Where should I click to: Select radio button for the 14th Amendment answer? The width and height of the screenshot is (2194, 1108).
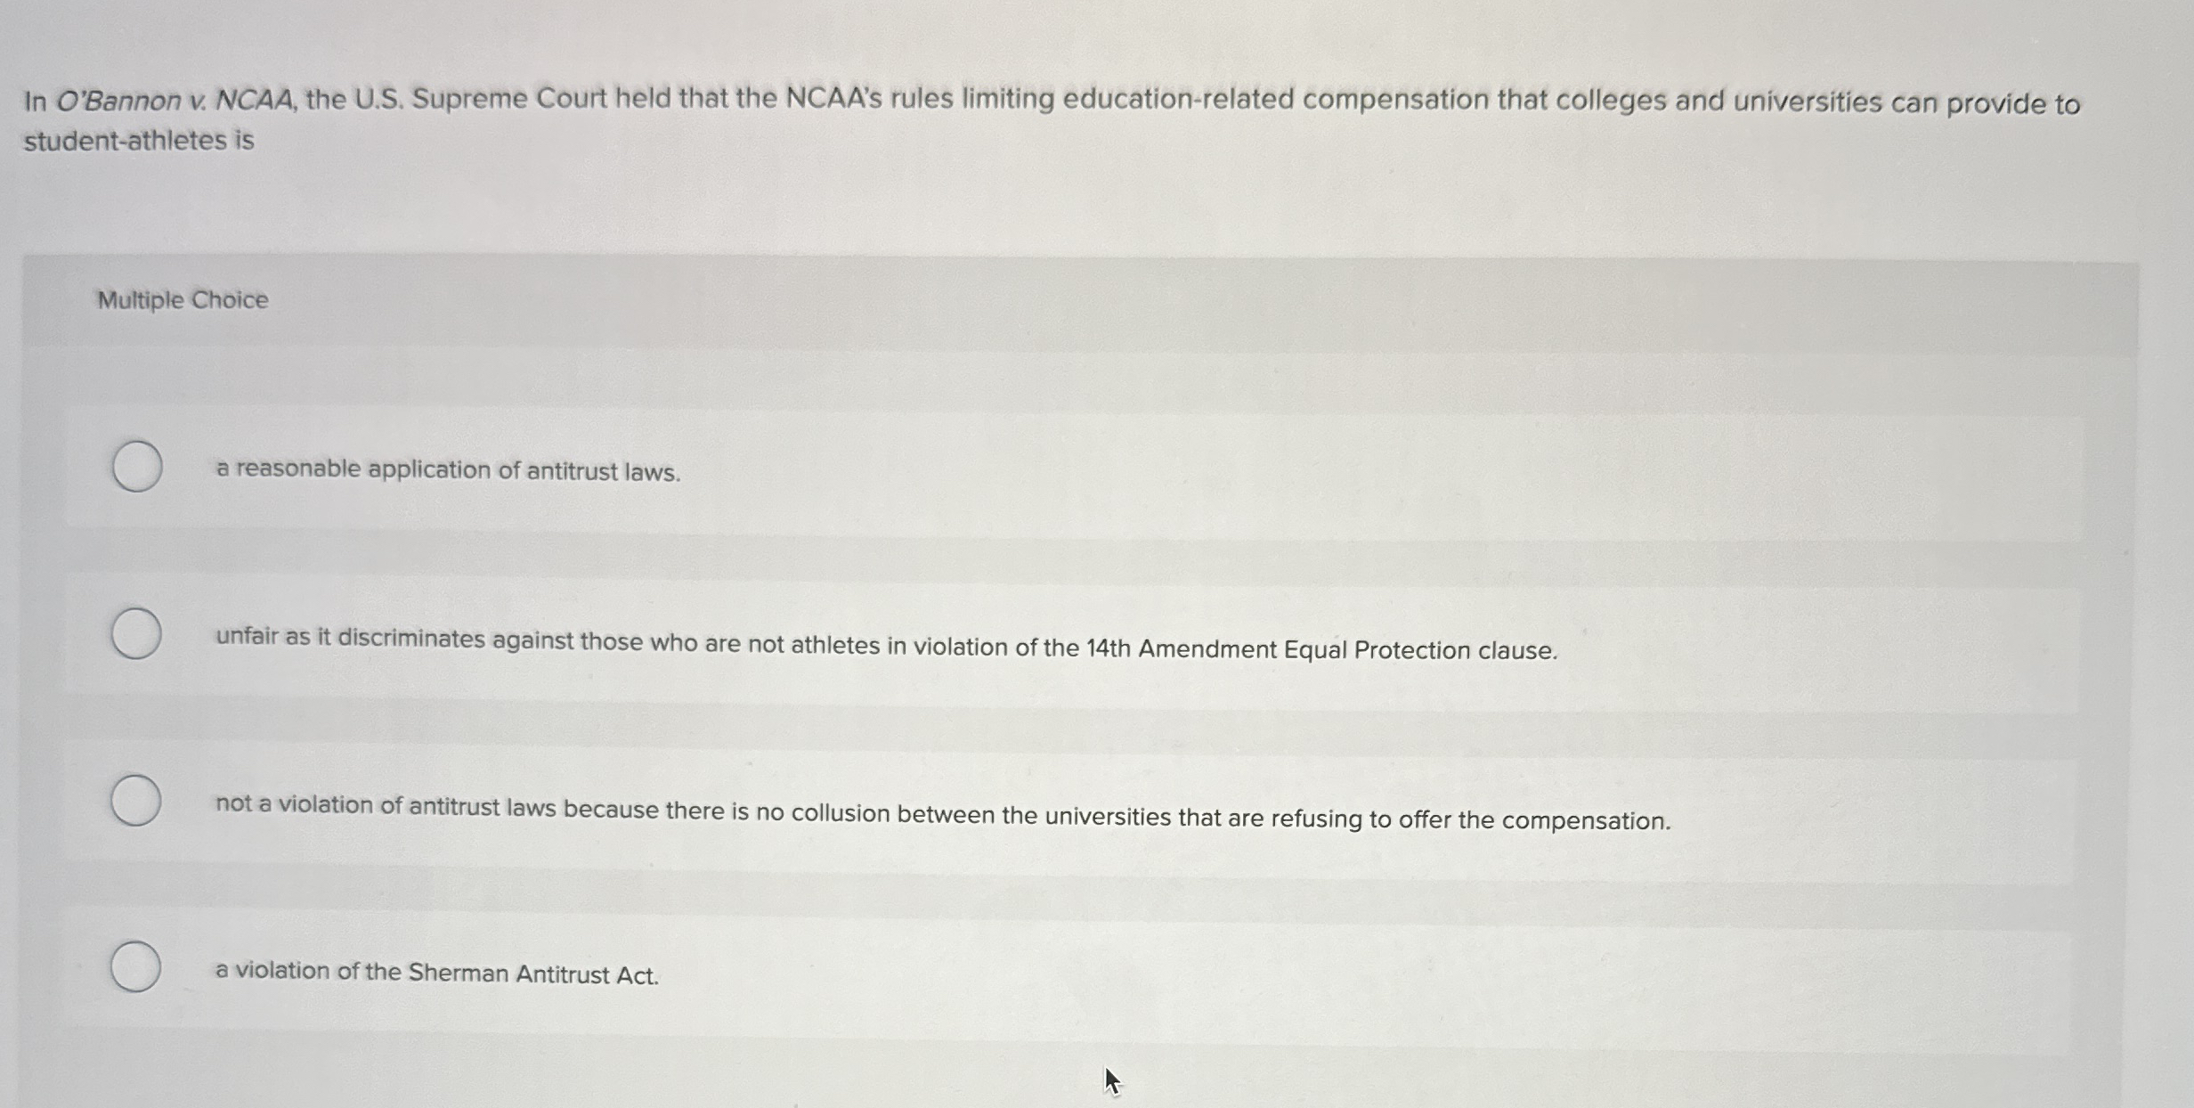[x=138, y=634]
